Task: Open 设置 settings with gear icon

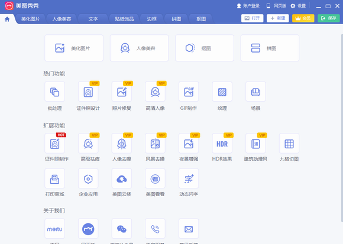Action: 298,6
